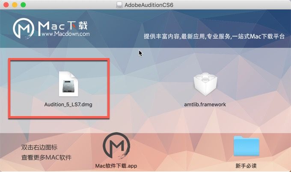Click the Audition_5_LS7.dmg filename label
The width and height of the screenshot is (291, 172).
click(x=68, y=105)
